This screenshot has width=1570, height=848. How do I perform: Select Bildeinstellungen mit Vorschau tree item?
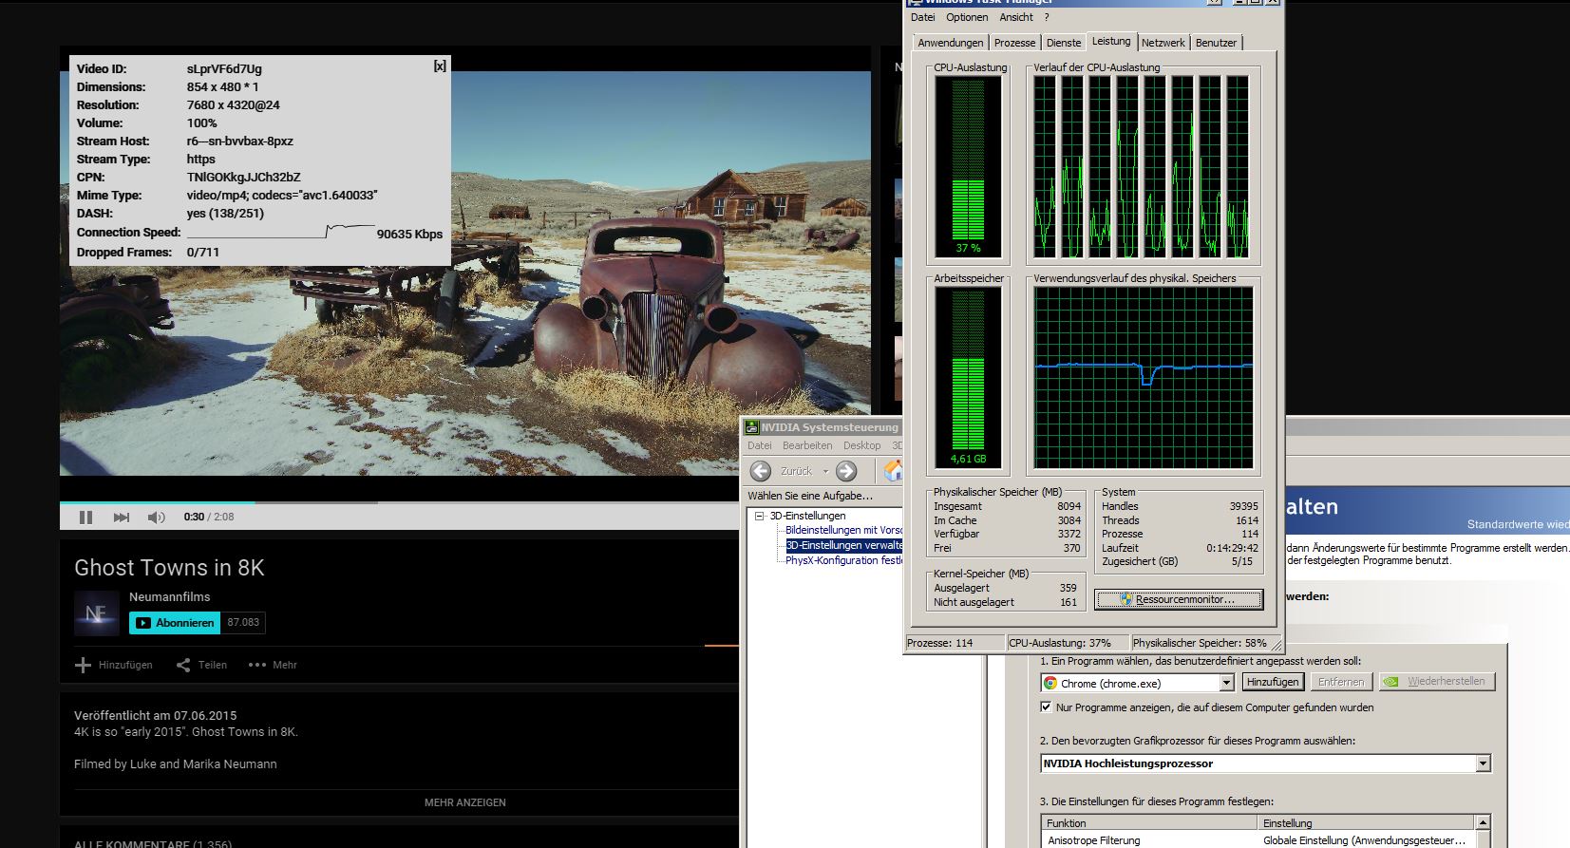[843, 530]
